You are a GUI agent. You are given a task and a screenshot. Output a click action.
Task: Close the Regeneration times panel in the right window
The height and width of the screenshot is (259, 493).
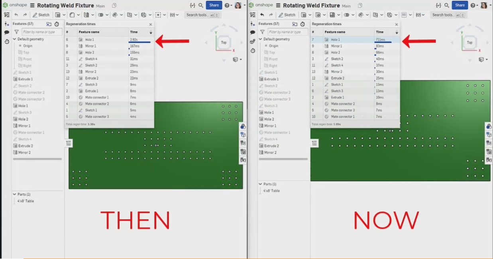397,24
